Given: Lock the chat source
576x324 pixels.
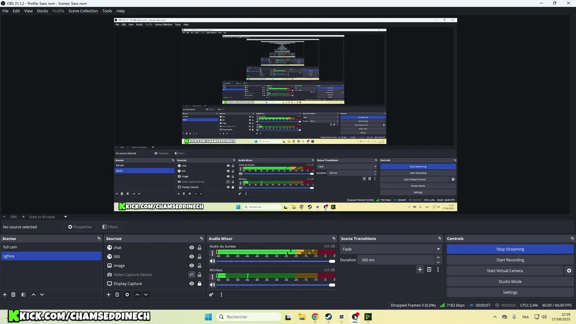Looking at the screenshot, I should click(199, 247).
